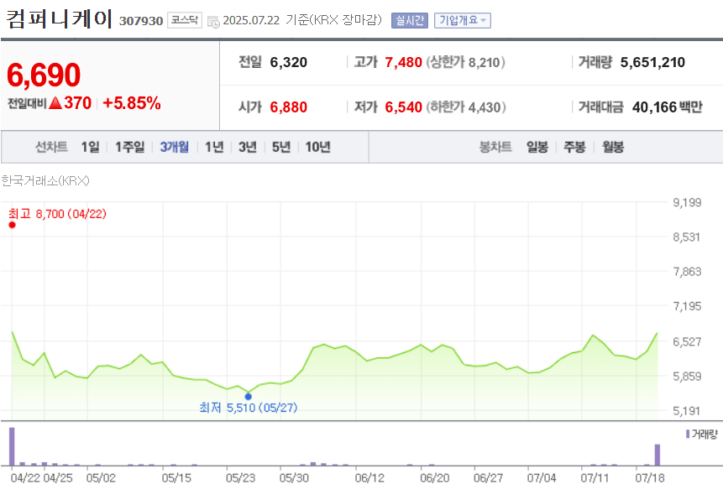Click the current price 6,690
This screenshot has height=489, width=723.
pyautogui.click(x=44, y=75)
